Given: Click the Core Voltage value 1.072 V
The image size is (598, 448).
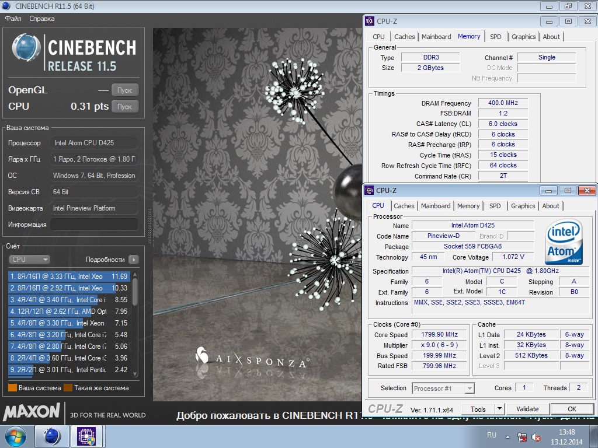Looking at the screenshot, I should pyautogui.click(x=513, y=257).
